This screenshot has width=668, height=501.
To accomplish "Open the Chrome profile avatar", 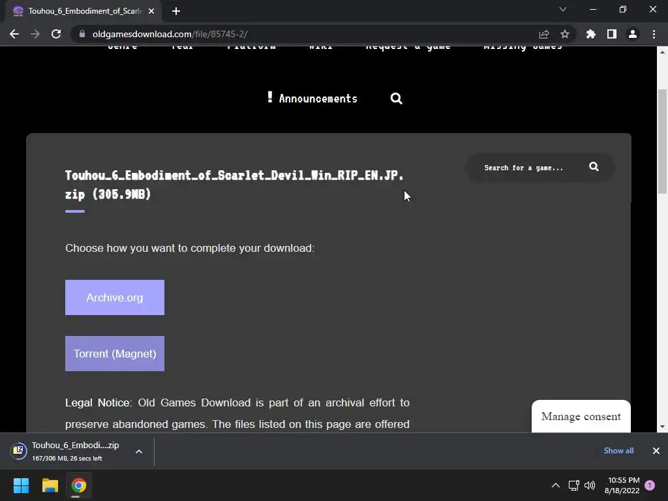I will click(633, 34).
